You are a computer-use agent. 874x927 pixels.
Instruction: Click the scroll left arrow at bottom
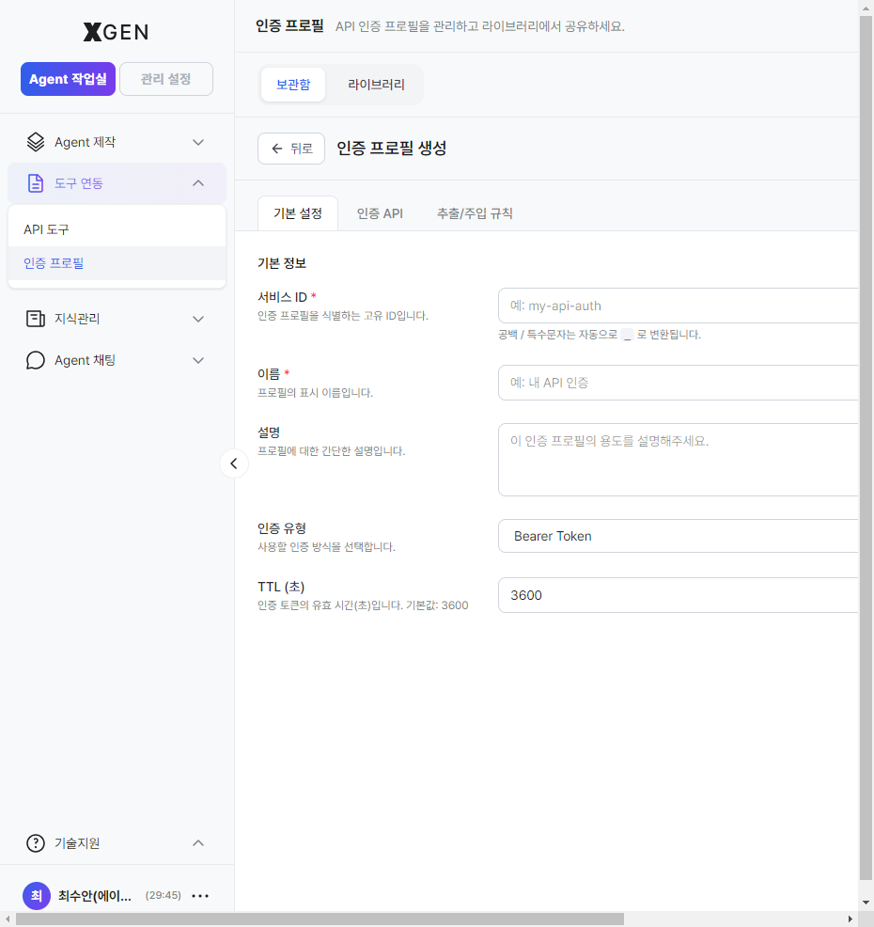[x=8, y=919]
